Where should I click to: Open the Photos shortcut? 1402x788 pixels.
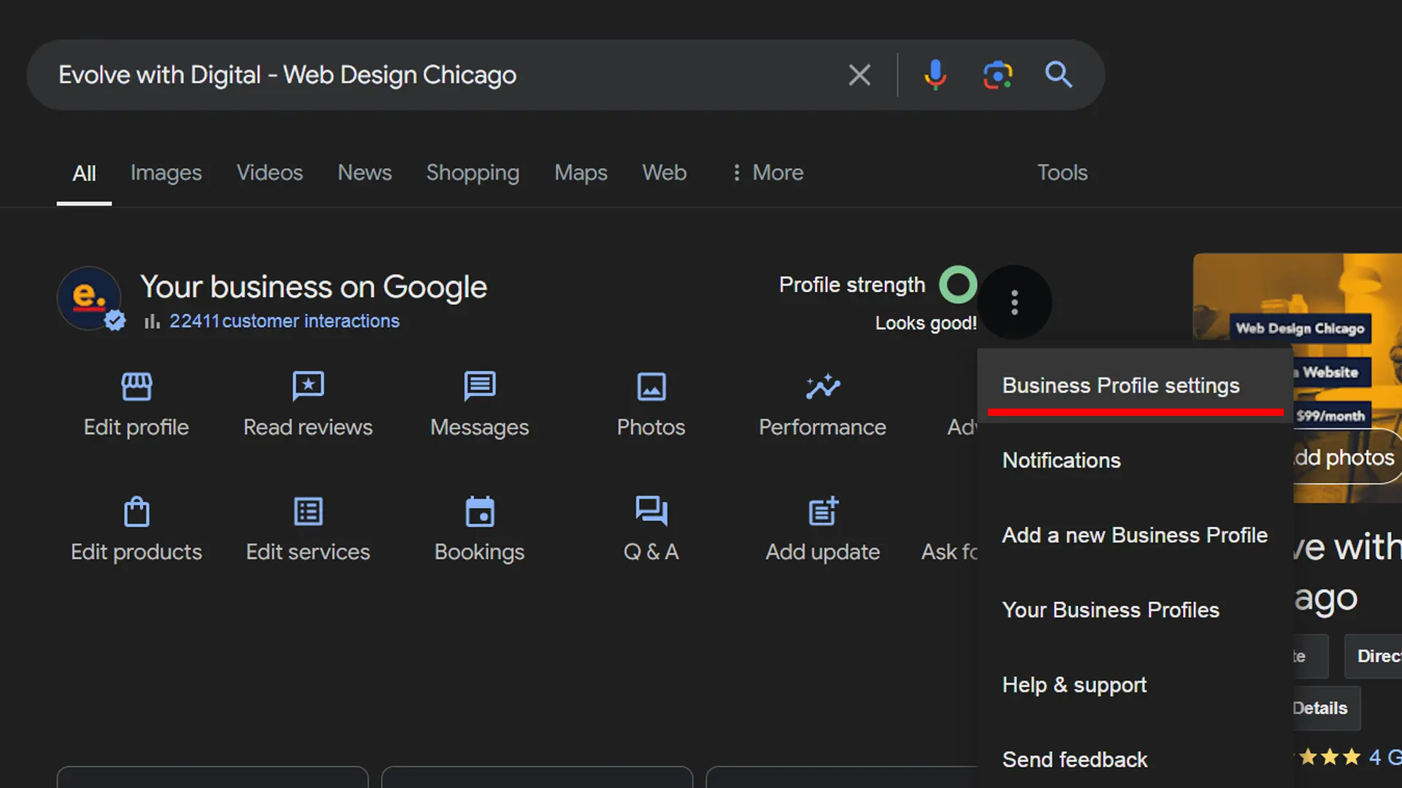coord(651,405)
